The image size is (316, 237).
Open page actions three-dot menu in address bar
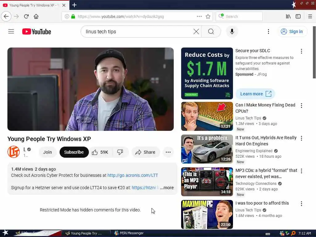[x=199, y=16]
